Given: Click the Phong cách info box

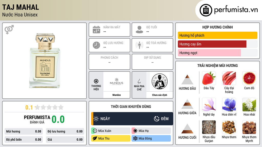Looking at the screenshot, I should [x=110, y=62].
